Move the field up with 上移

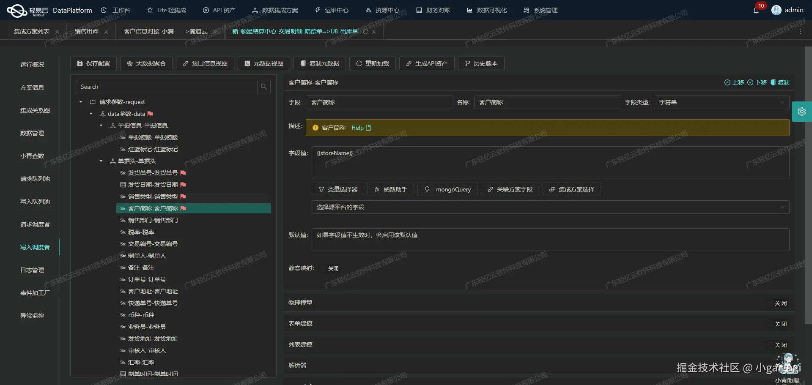pyautogui.click(x=735, y=82)
